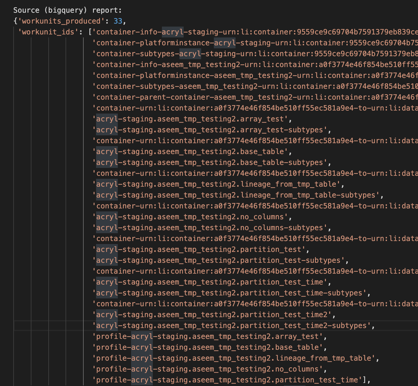
Task: Click the container-info-acryl-staging-urn line
Action: pos(255,32)
